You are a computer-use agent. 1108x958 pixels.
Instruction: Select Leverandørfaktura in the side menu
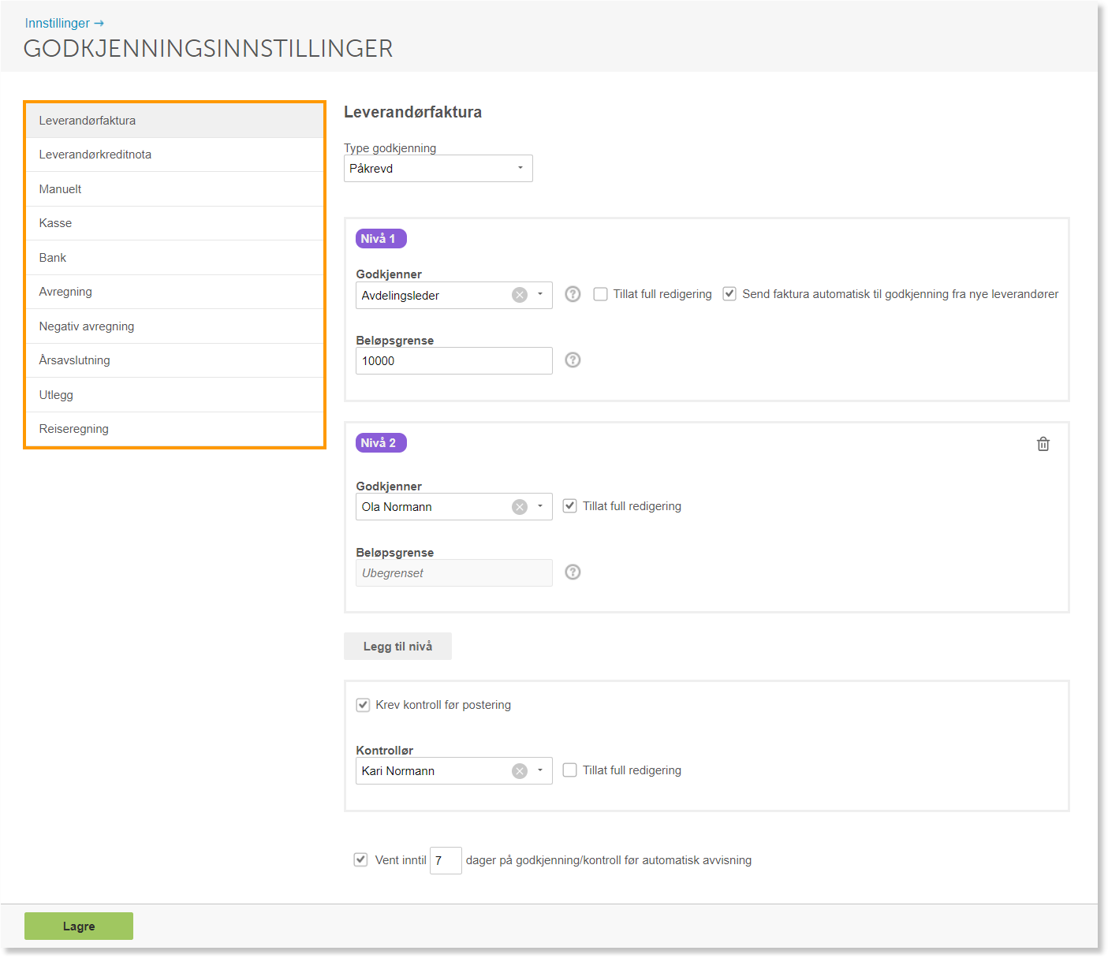pos(175,121)
